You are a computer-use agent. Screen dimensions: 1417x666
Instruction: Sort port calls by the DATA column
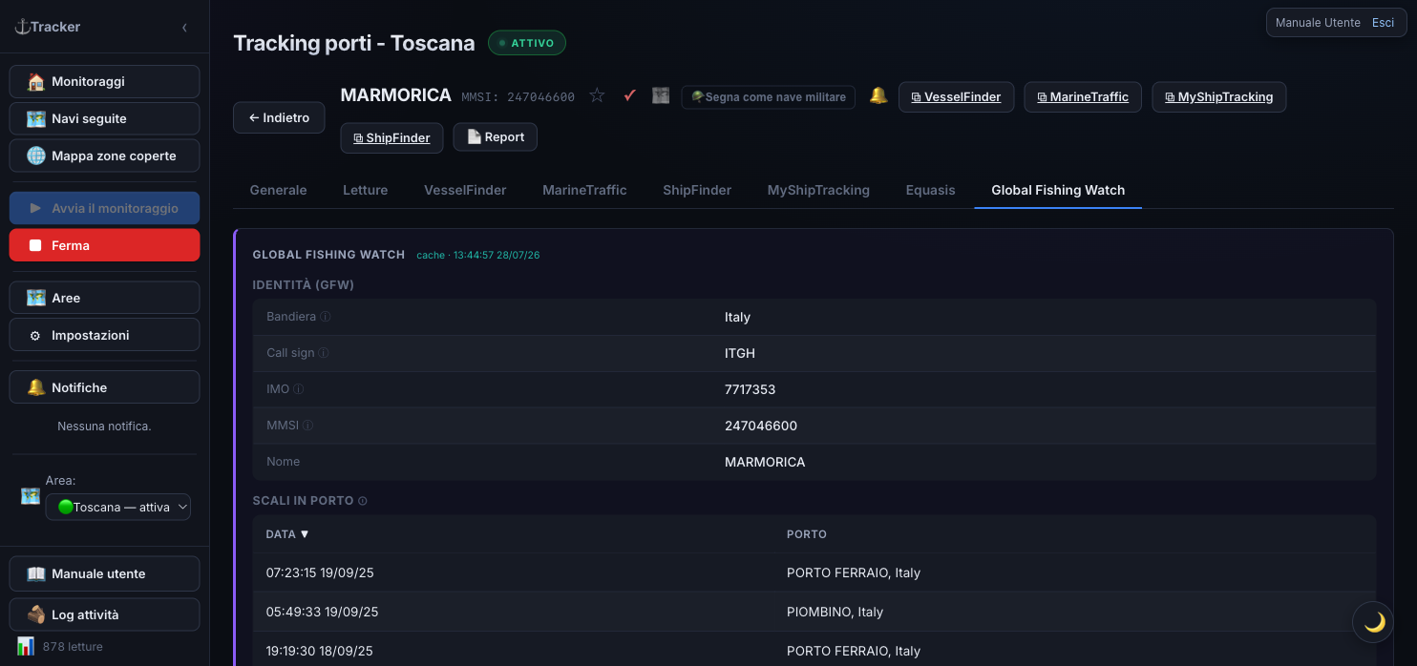[x=287, y=534]
